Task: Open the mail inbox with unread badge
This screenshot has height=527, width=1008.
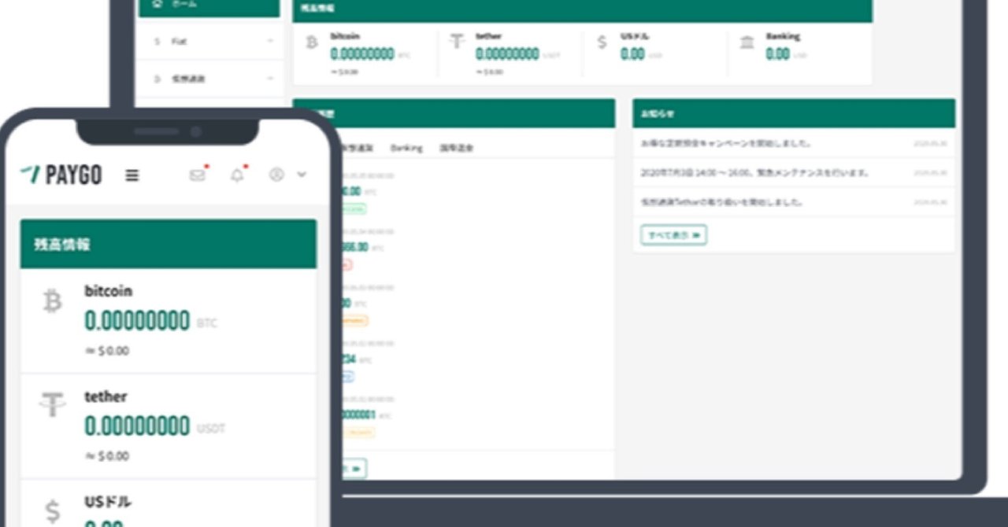Action: [x=197, y=176]
